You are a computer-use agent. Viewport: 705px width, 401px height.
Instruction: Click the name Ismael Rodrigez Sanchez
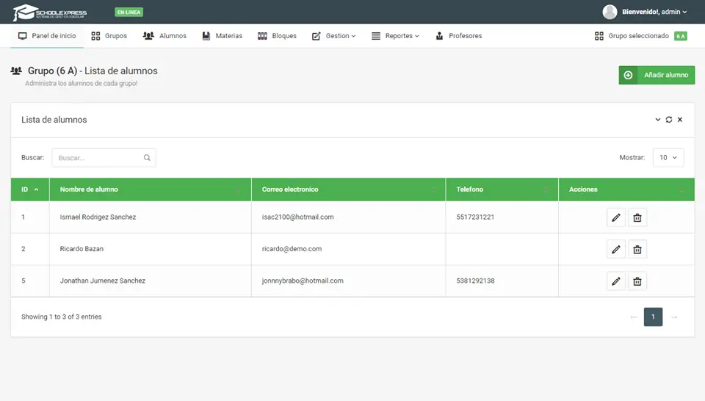[x=98, y=217]
